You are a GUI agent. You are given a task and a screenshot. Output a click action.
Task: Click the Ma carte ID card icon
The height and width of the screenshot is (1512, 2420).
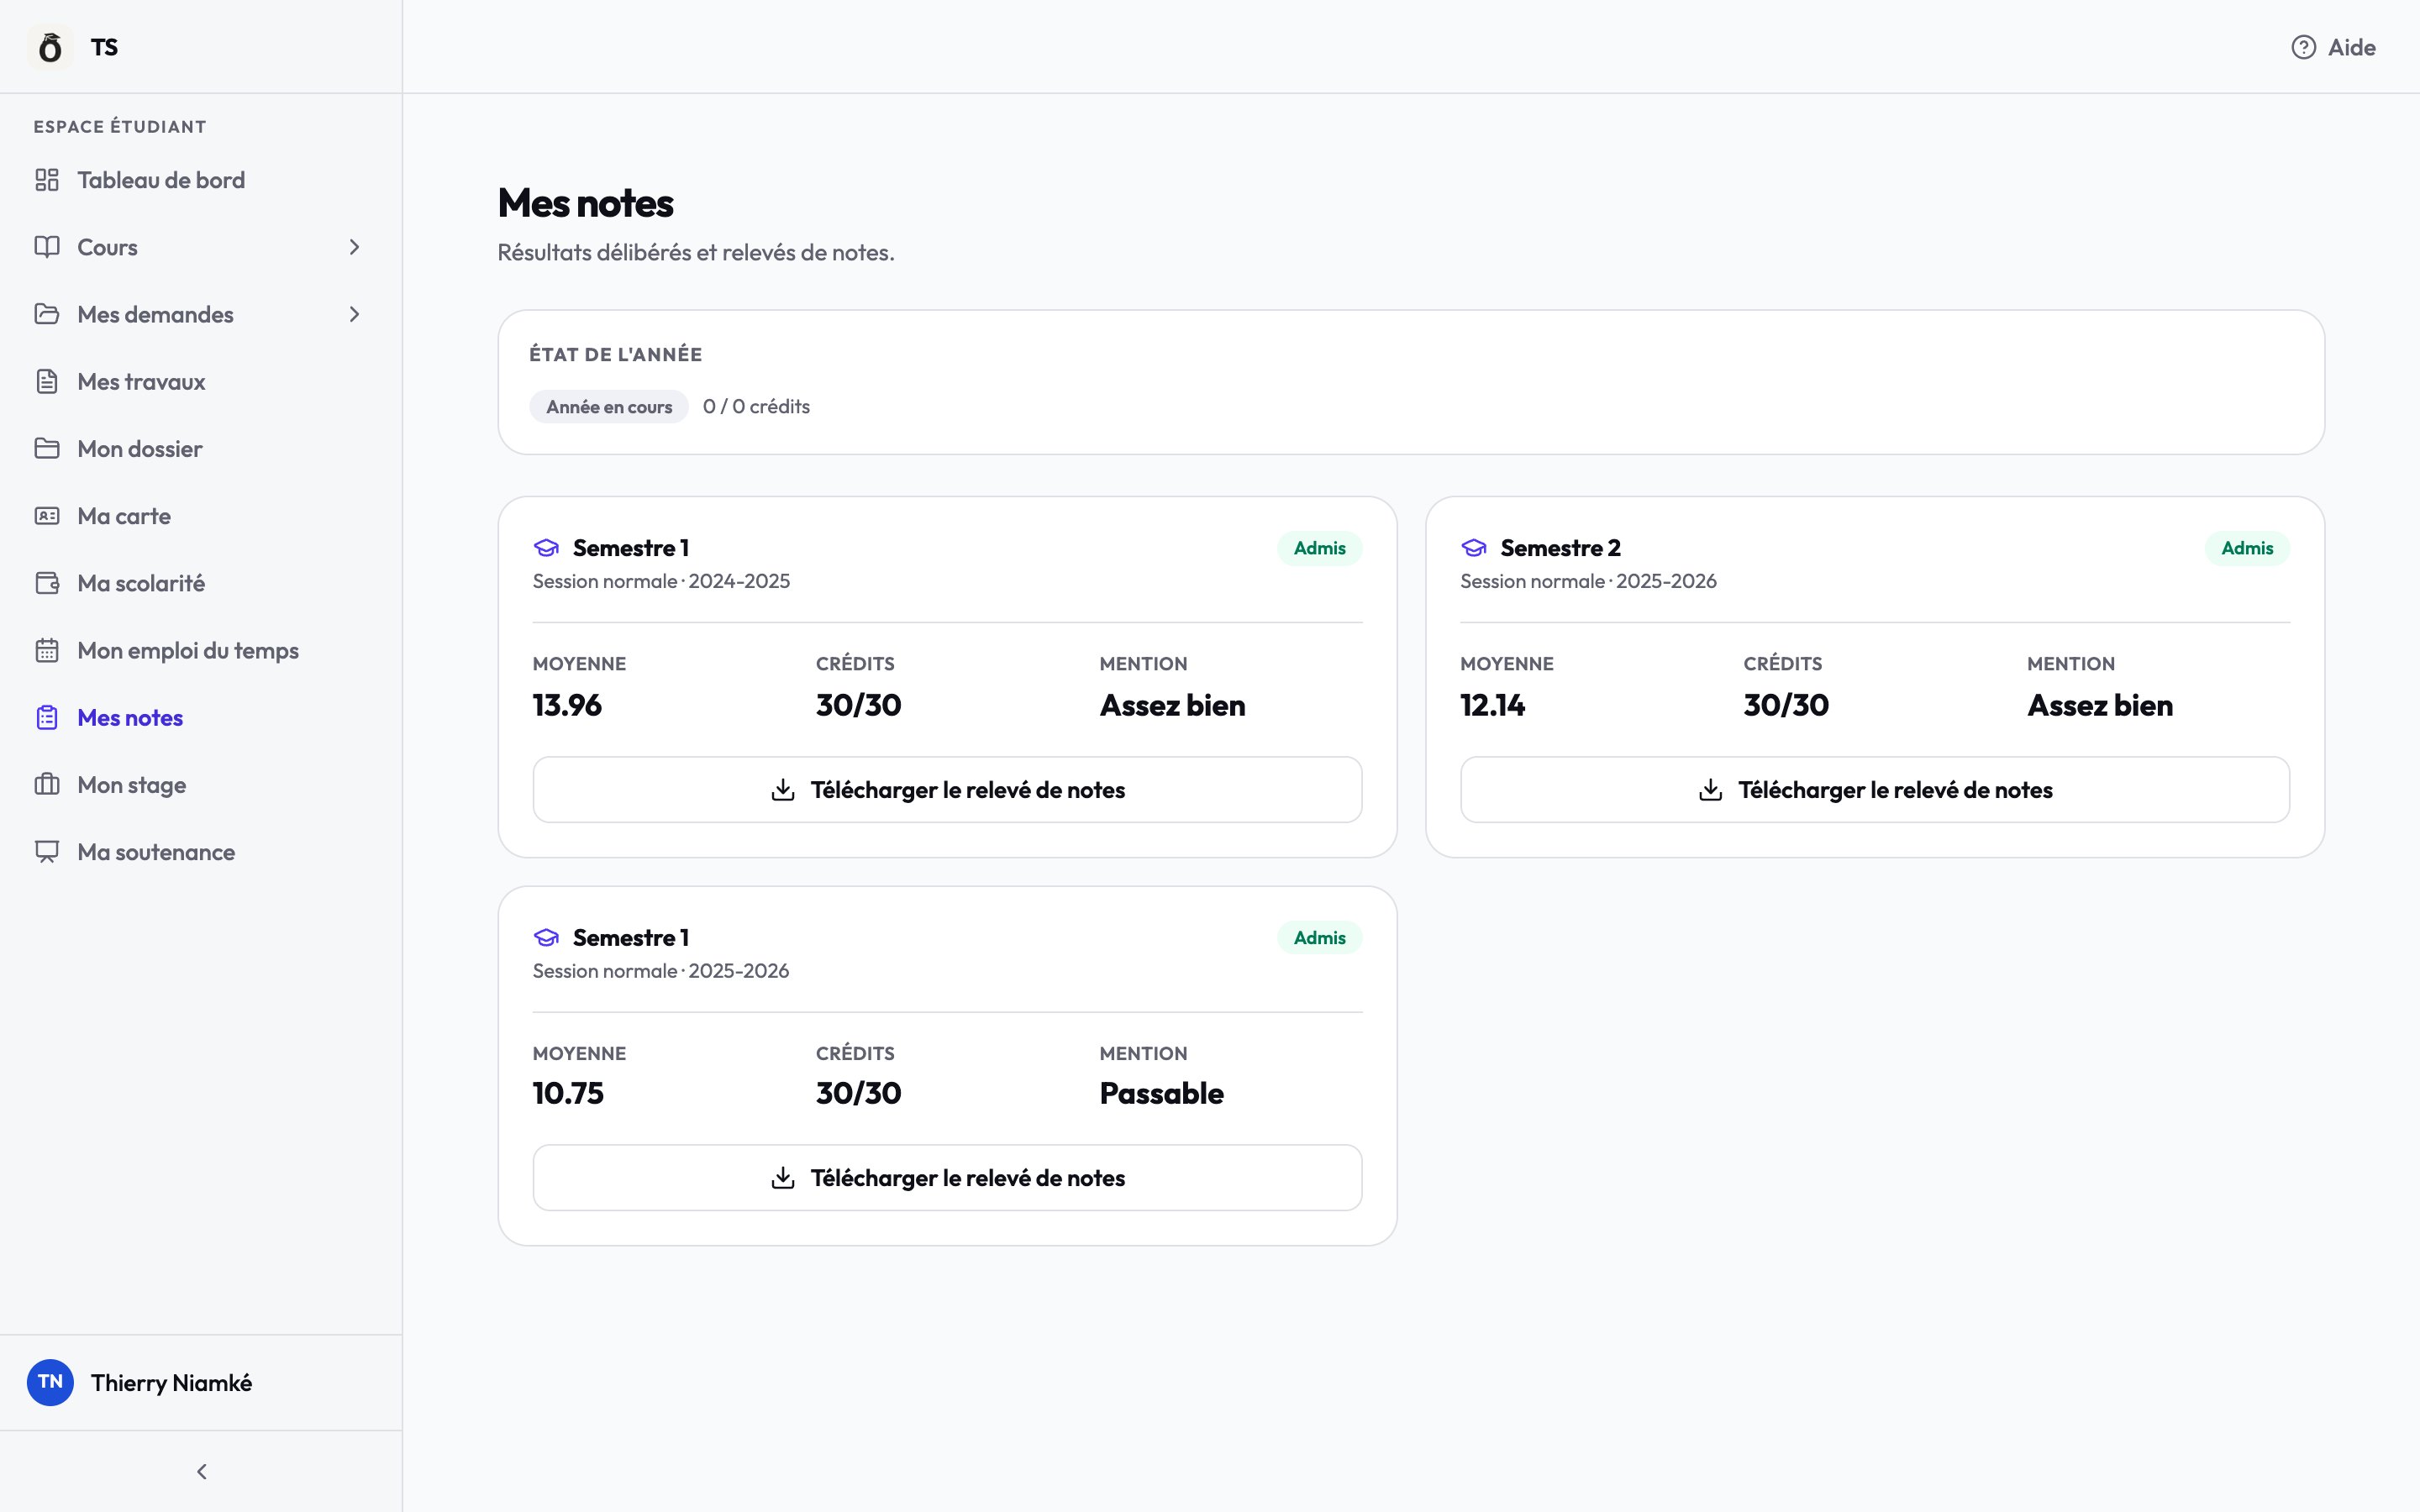(47, 516)
